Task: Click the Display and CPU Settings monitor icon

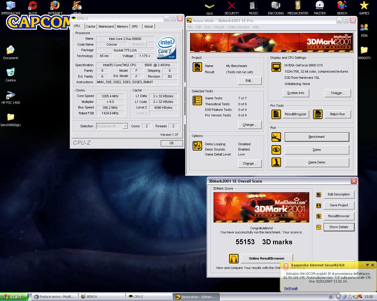Action: (x=276, y=67)
